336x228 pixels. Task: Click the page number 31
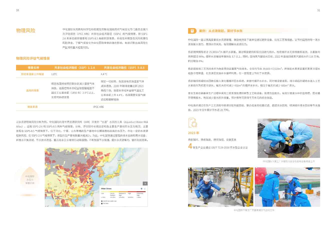(318, 10)
